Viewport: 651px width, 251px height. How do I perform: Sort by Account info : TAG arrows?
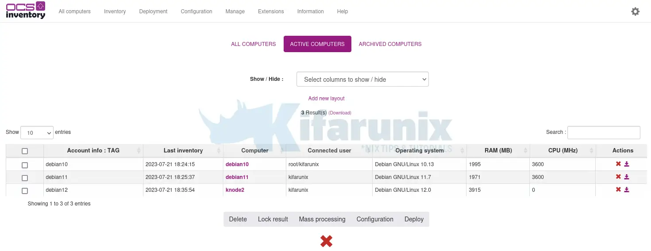[x=139, y=151]
